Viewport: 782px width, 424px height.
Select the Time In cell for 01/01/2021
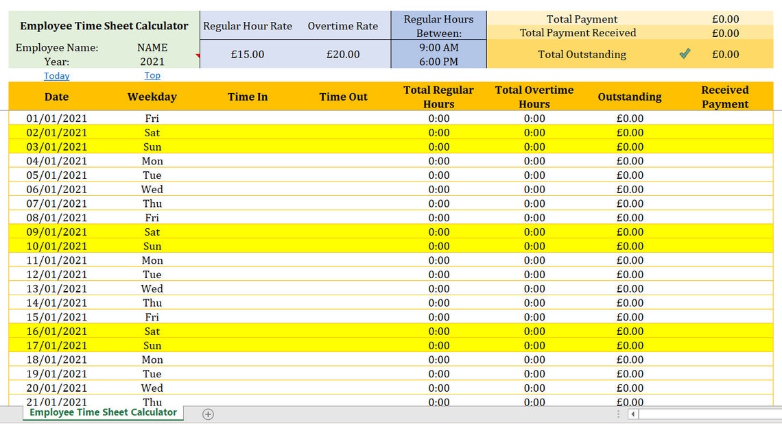(248, 118)
